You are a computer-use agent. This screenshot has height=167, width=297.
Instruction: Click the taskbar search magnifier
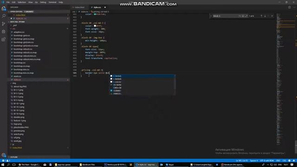8,165
